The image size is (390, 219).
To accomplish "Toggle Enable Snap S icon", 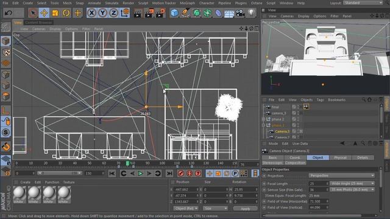I will (x=5, y=133).
